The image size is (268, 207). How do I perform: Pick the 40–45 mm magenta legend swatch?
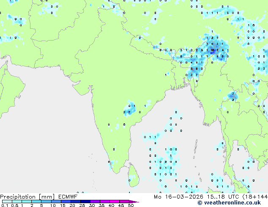[115, 202]
